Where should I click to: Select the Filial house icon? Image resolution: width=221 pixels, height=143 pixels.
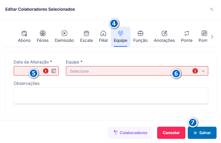pyautogui.click(x=103, y=33)
